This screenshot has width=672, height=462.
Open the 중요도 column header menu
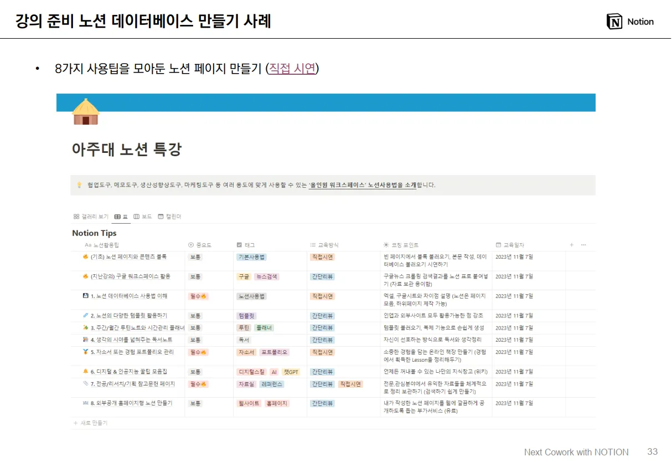[x=200, y=245]
